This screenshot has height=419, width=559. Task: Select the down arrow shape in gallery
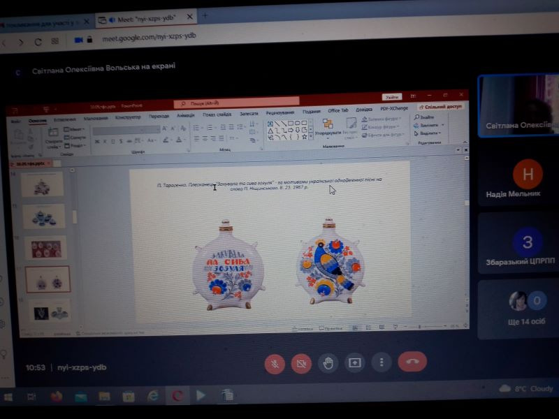(298, 130)
